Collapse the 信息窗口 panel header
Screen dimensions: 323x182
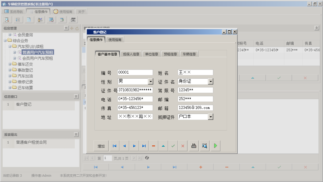[76, 96]
